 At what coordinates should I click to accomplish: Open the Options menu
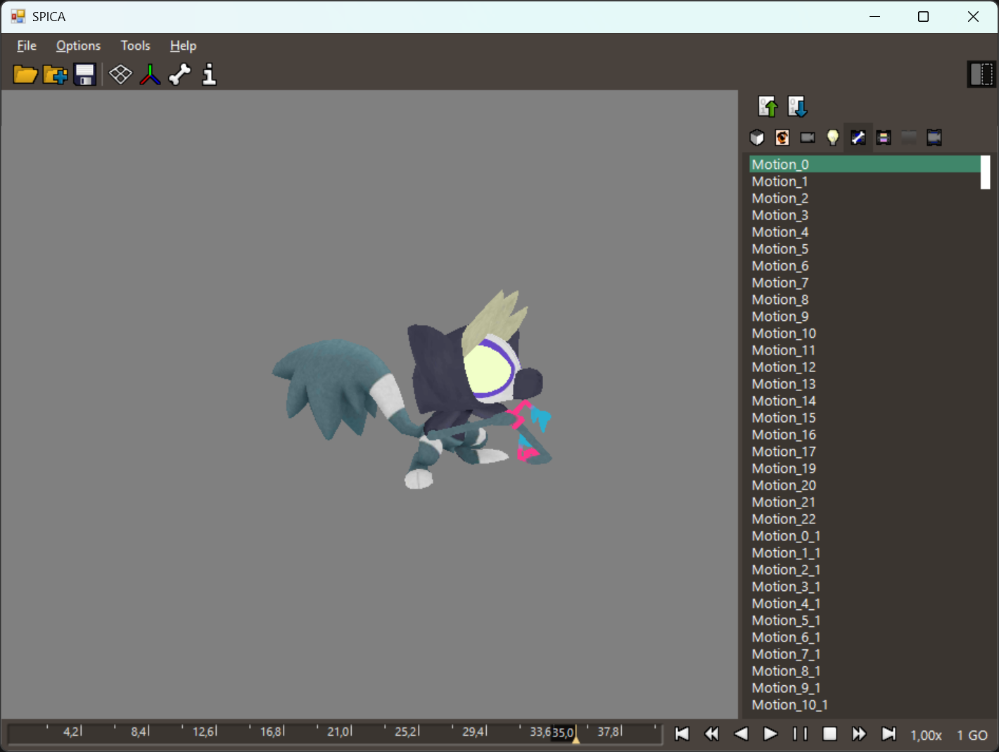[78, 46]
